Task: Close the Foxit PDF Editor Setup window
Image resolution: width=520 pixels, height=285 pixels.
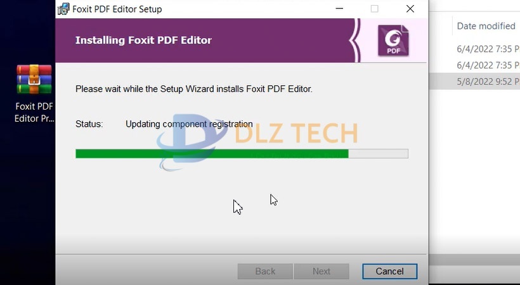Action: click(x=410, y=9)
